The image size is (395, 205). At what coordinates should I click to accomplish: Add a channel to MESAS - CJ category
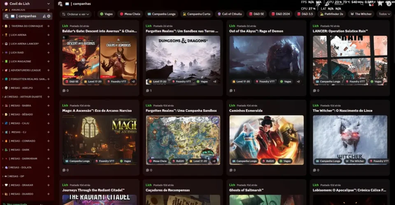tap(49, 132)
